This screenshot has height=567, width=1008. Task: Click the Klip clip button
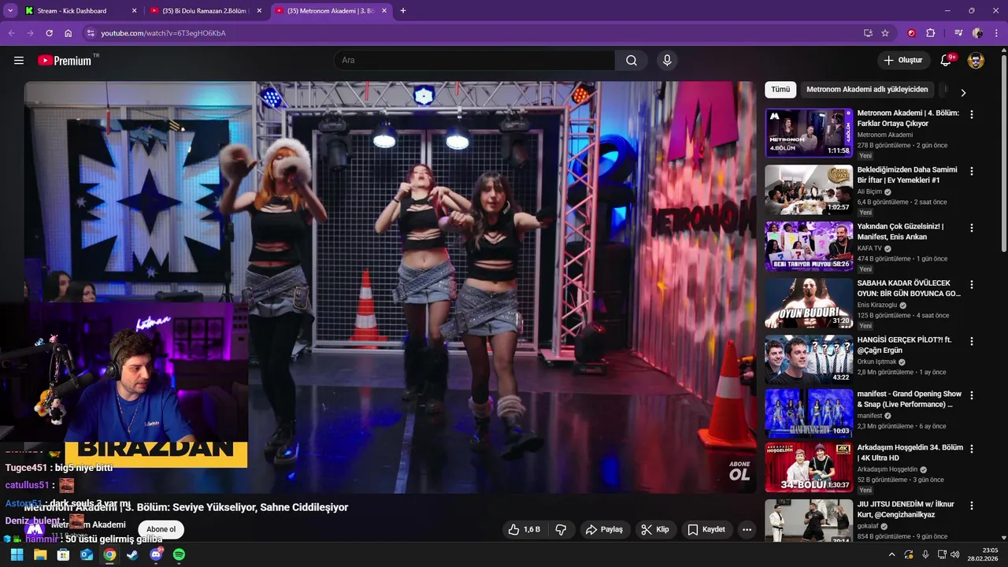pos(655,529)
